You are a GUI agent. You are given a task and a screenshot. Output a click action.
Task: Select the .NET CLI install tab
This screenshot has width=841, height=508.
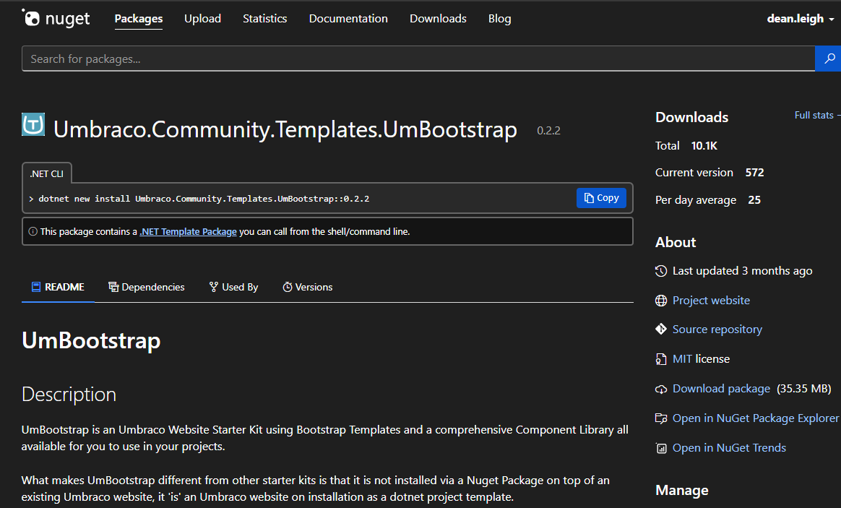47,173
